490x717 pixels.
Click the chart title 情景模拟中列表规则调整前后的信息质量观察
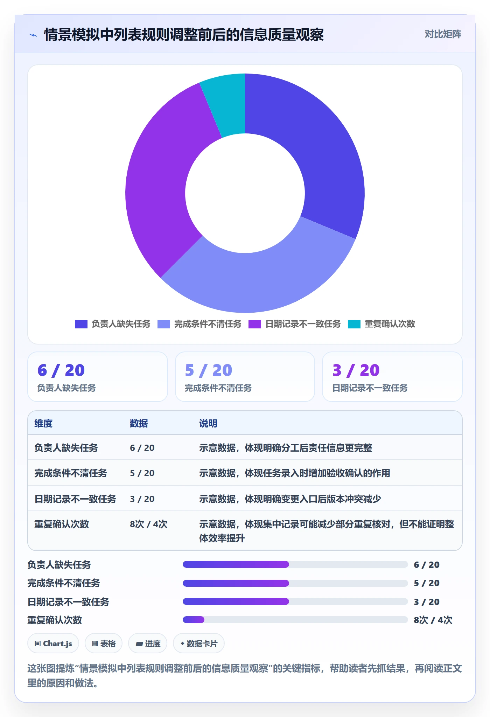pos(184,35)
